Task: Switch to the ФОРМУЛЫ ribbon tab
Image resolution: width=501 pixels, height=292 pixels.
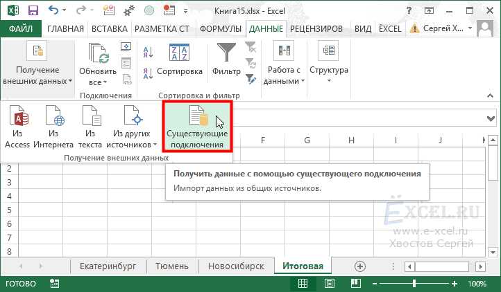Action: [x=221, y=28]
